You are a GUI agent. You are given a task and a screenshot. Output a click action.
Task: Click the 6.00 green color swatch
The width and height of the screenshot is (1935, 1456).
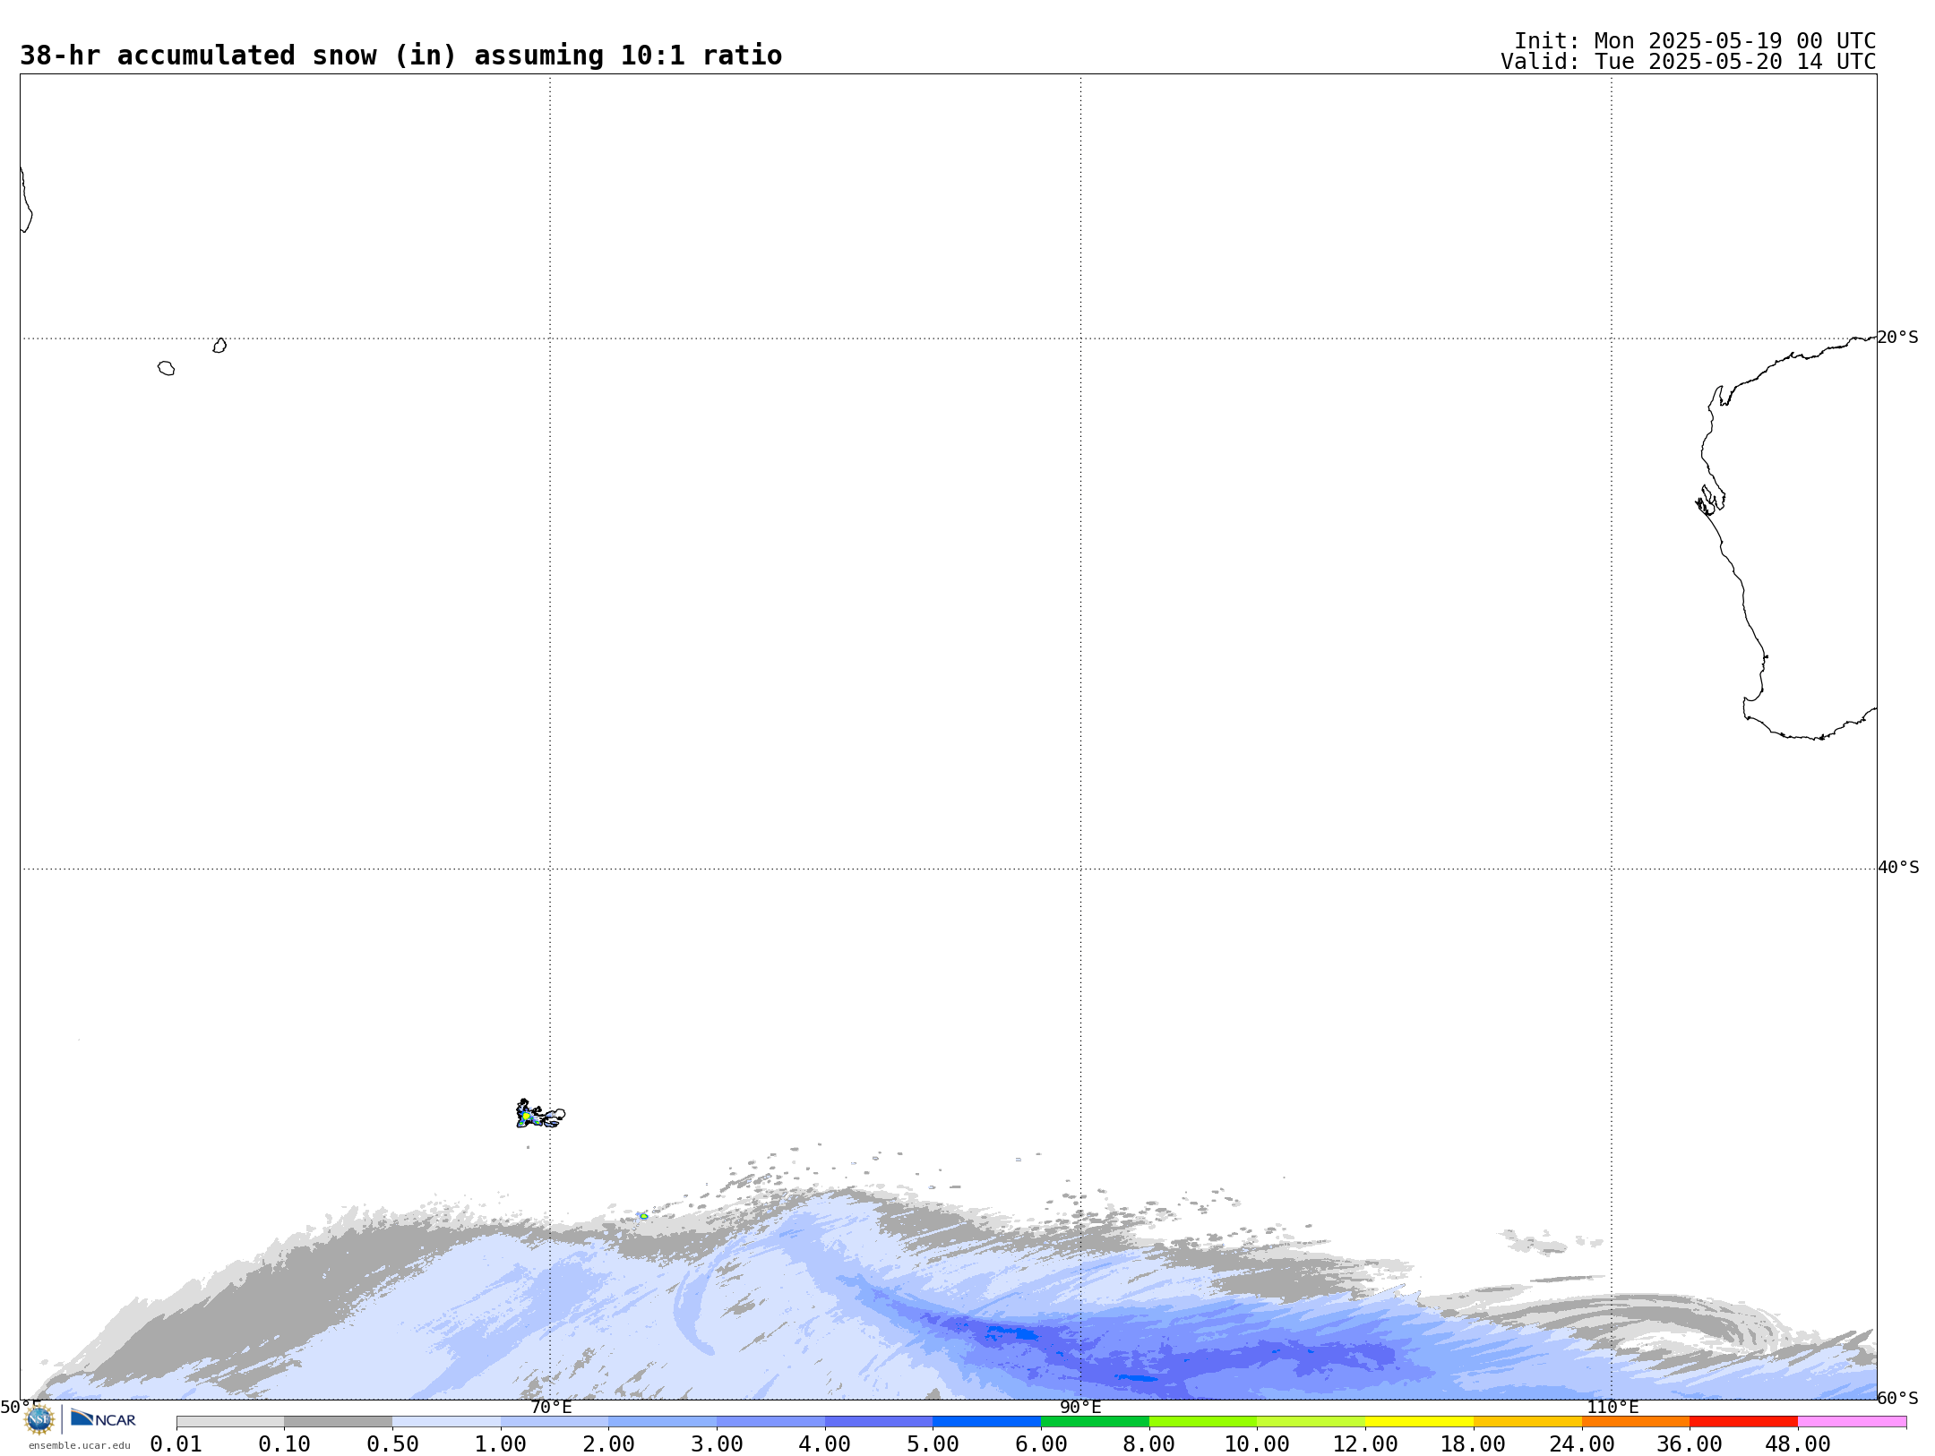click(1095, 1422)
